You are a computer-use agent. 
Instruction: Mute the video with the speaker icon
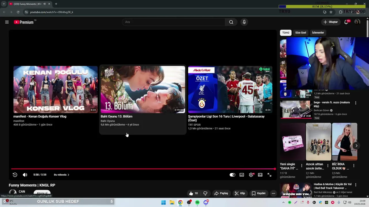coord(25,175)
